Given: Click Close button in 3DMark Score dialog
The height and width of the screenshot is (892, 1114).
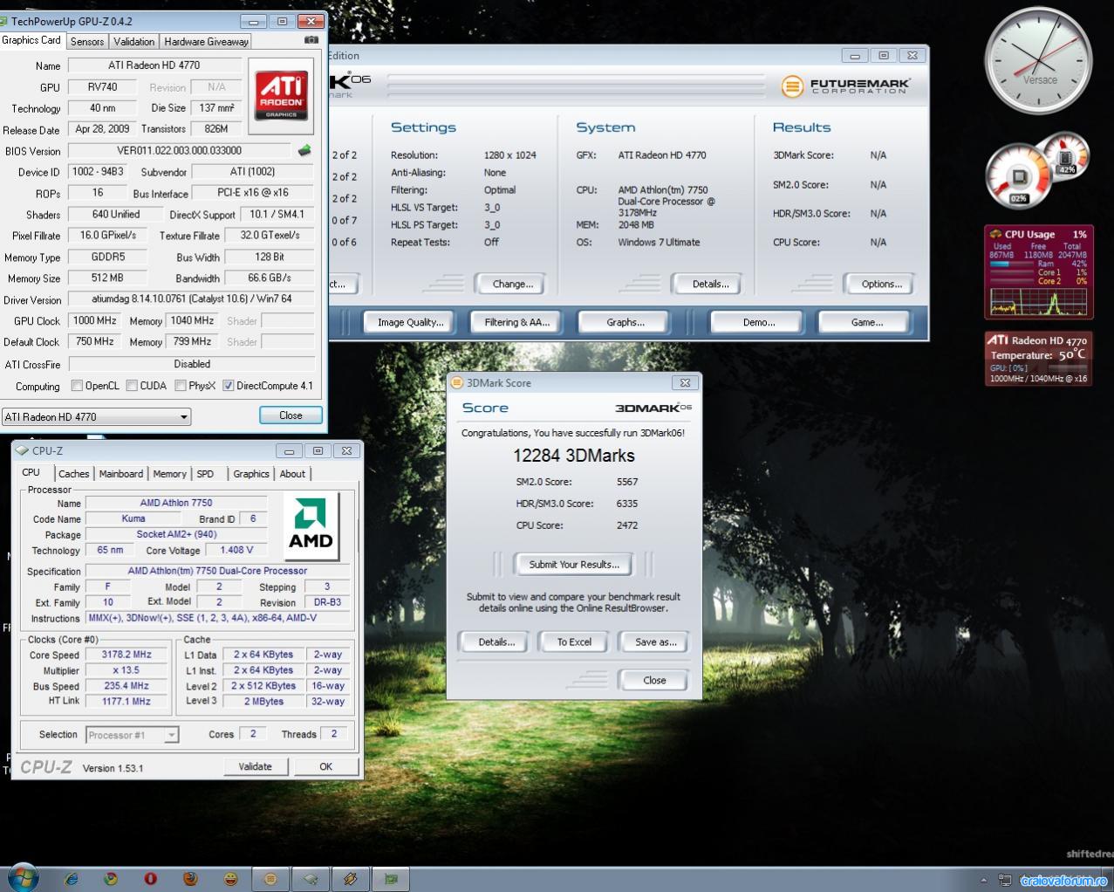Looking at the screenshot, I should (654, 680).
